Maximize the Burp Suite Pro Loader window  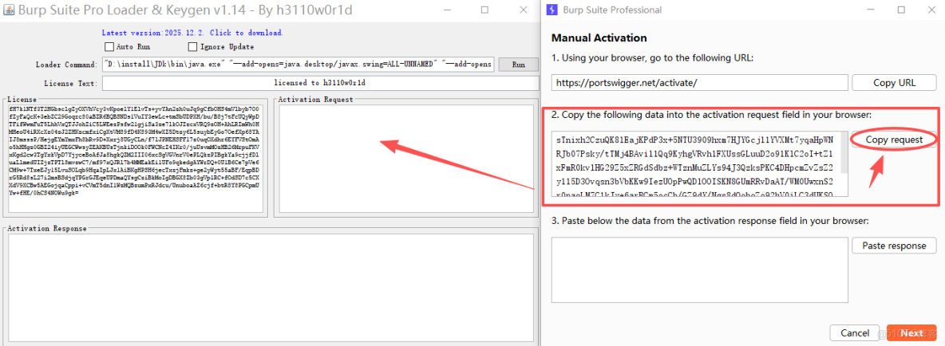point(484,10)
